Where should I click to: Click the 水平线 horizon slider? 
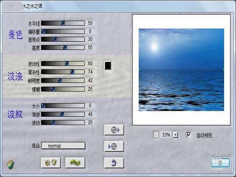tap(63, 23)
